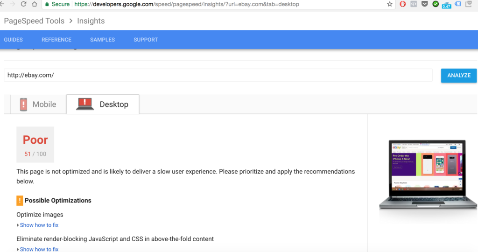
Task: Open the Samples navigation item
Action: pos(102,40)
